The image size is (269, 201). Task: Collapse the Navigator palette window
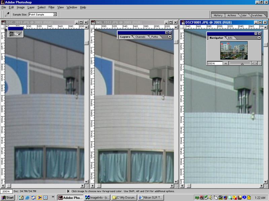256,34
